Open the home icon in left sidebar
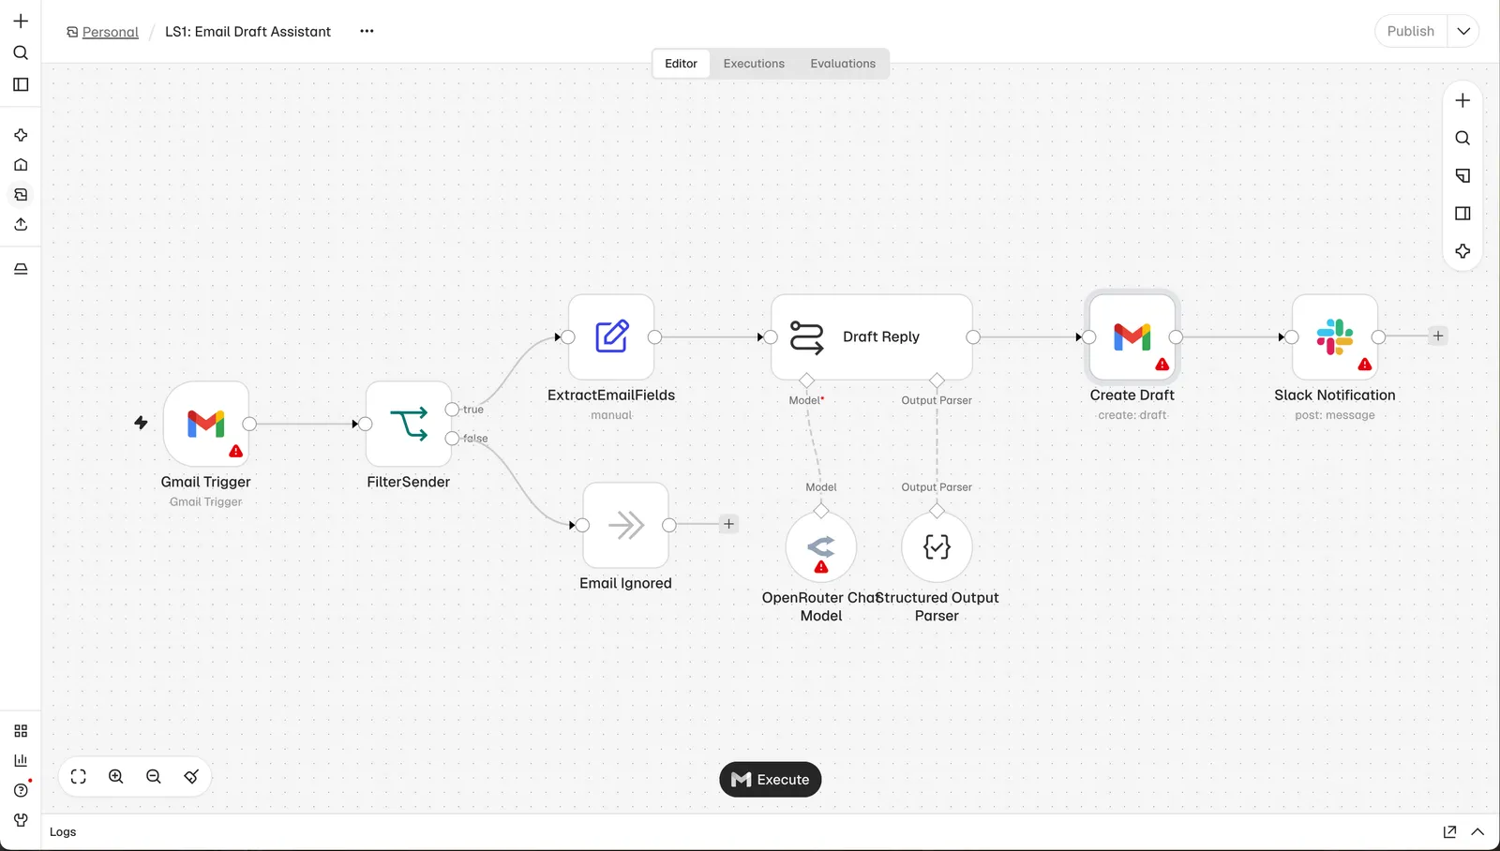The height and width of the screenshot is (851, 1500). pyautogui.click(x=21, y=165)
